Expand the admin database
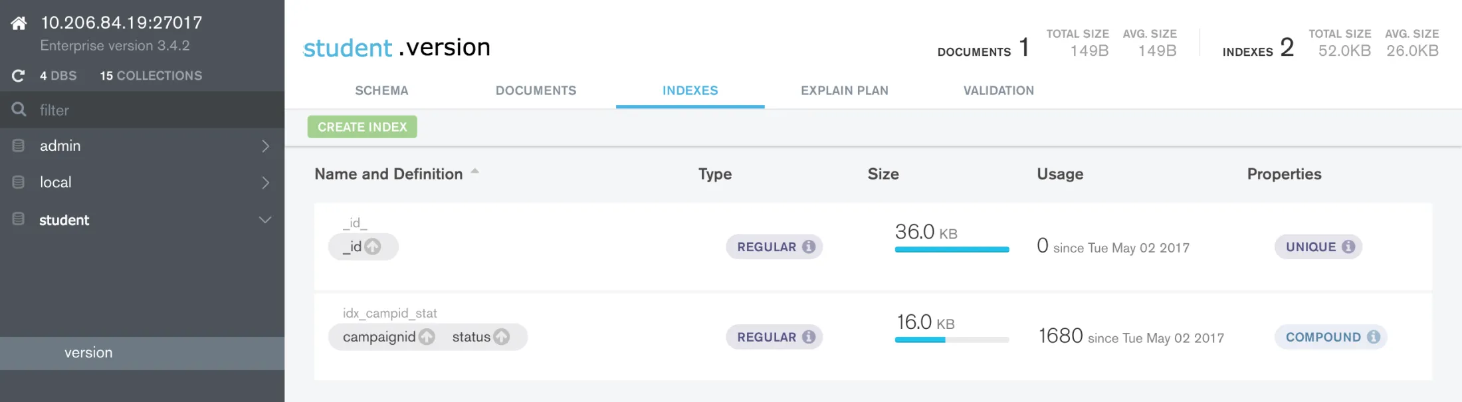 265,146
